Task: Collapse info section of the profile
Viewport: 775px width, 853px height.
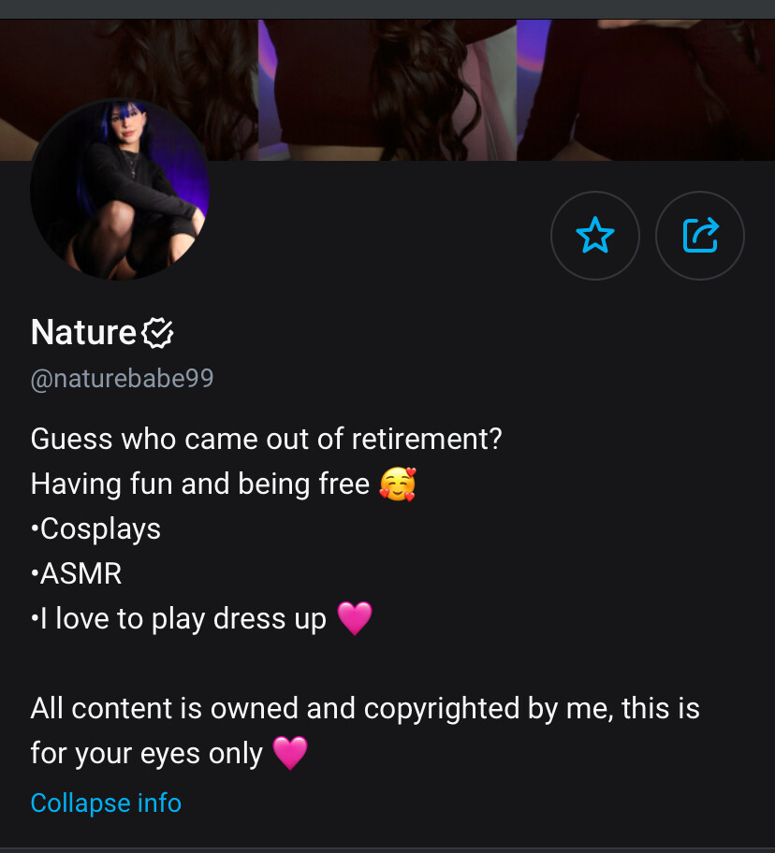Action: point(106,802)
